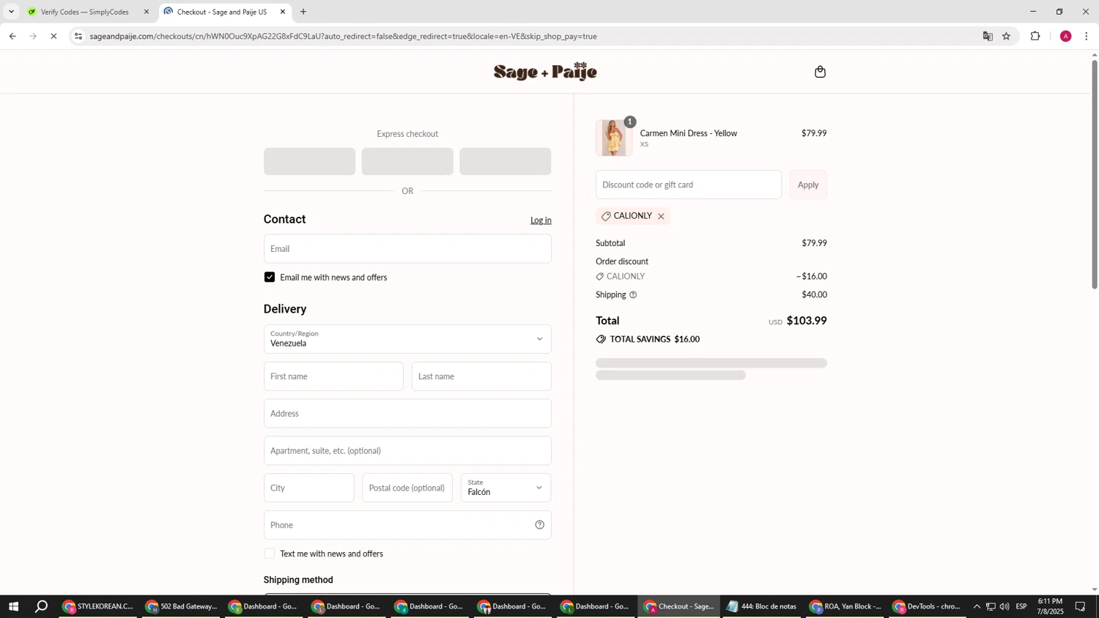This screenshot has height=618, width=1099.
Task: Open 444 Bloc de notas in taskbar
Action: (762, 606)
